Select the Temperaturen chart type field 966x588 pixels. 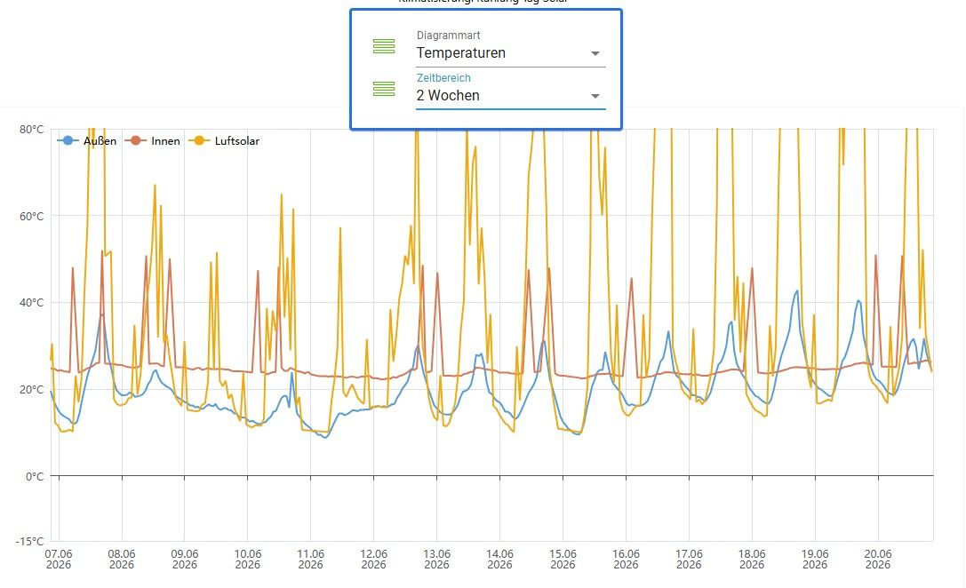[x=511, y=53]
